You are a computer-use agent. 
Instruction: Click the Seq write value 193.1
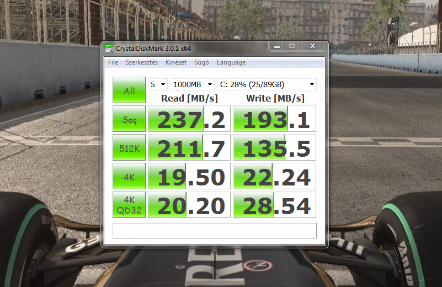(275, 119)
